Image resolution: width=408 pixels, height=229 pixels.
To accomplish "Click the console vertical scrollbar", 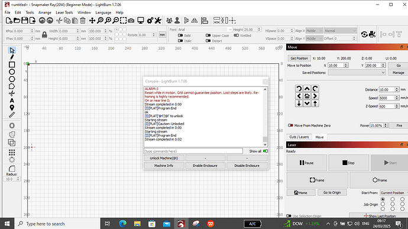I will (x=265, y=117).
